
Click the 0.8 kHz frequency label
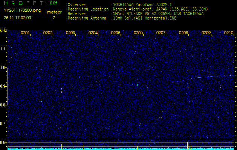pyautogui.click(x=3, y=105)
